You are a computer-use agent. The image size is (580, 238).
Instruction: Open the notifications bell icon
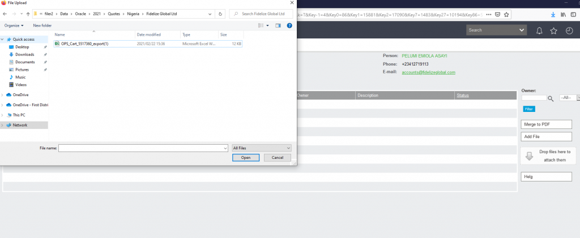[539, 30]
